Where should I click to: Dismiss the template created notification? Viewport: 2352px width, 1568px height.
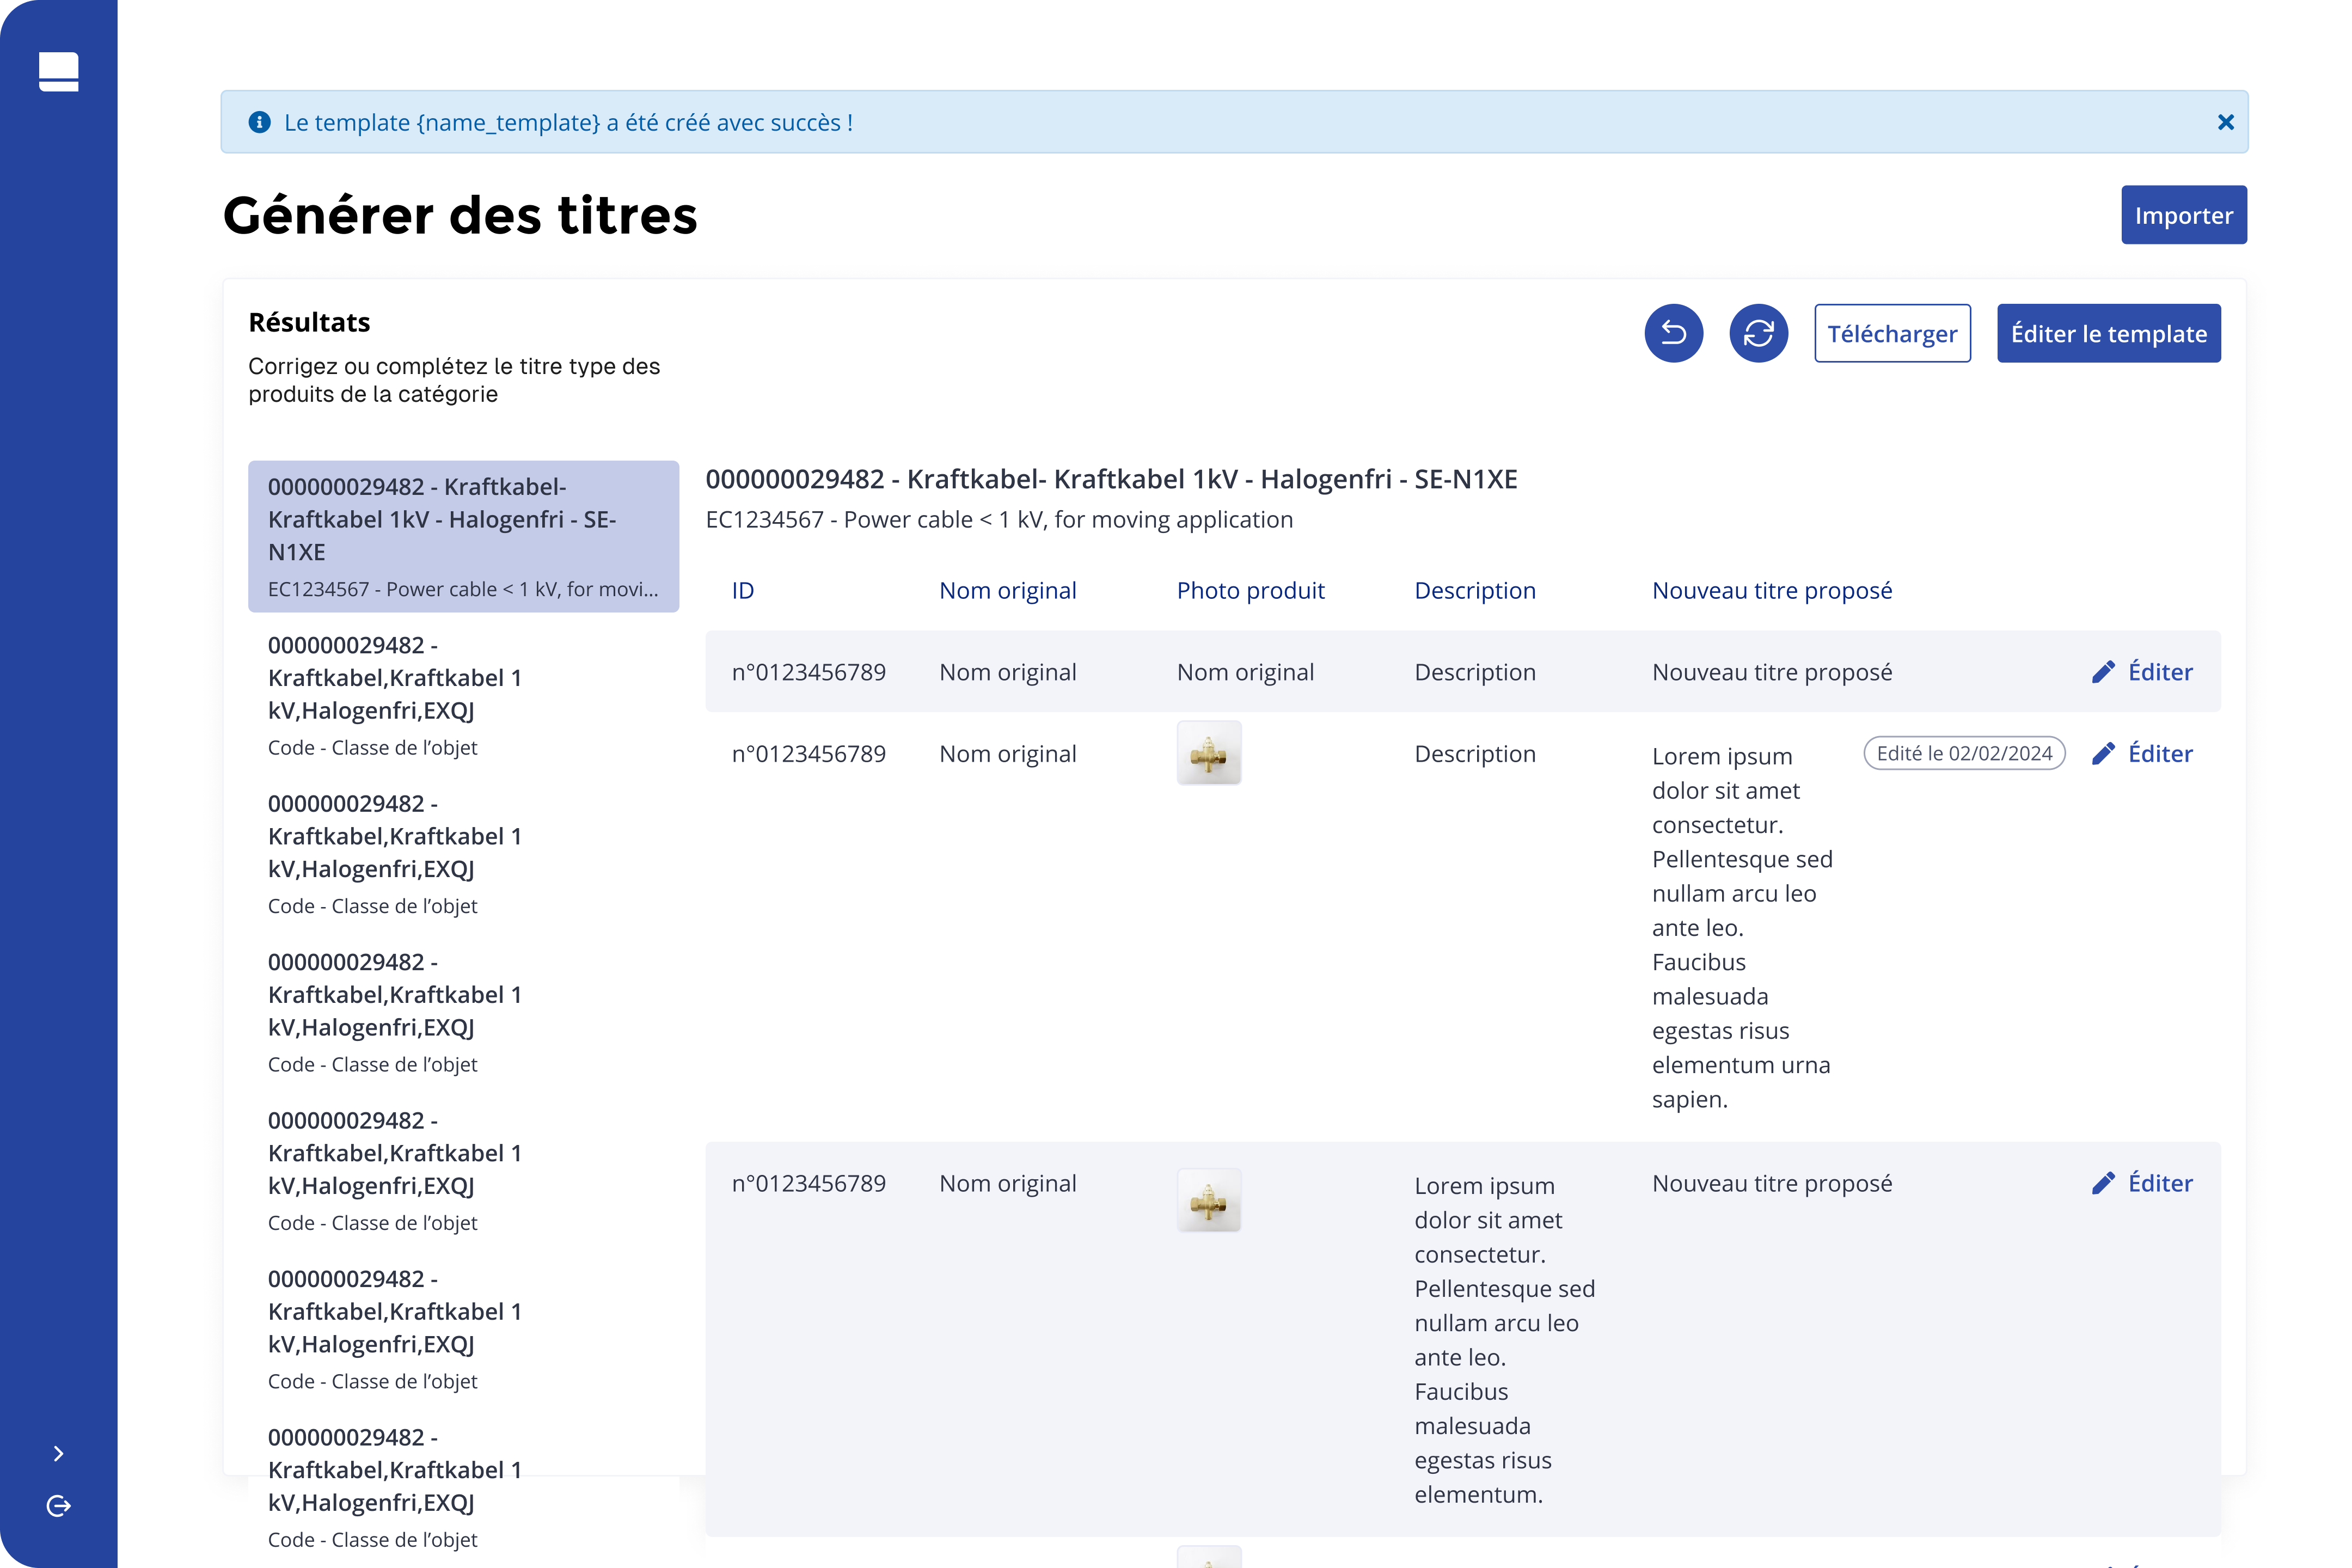[2225, 122]
